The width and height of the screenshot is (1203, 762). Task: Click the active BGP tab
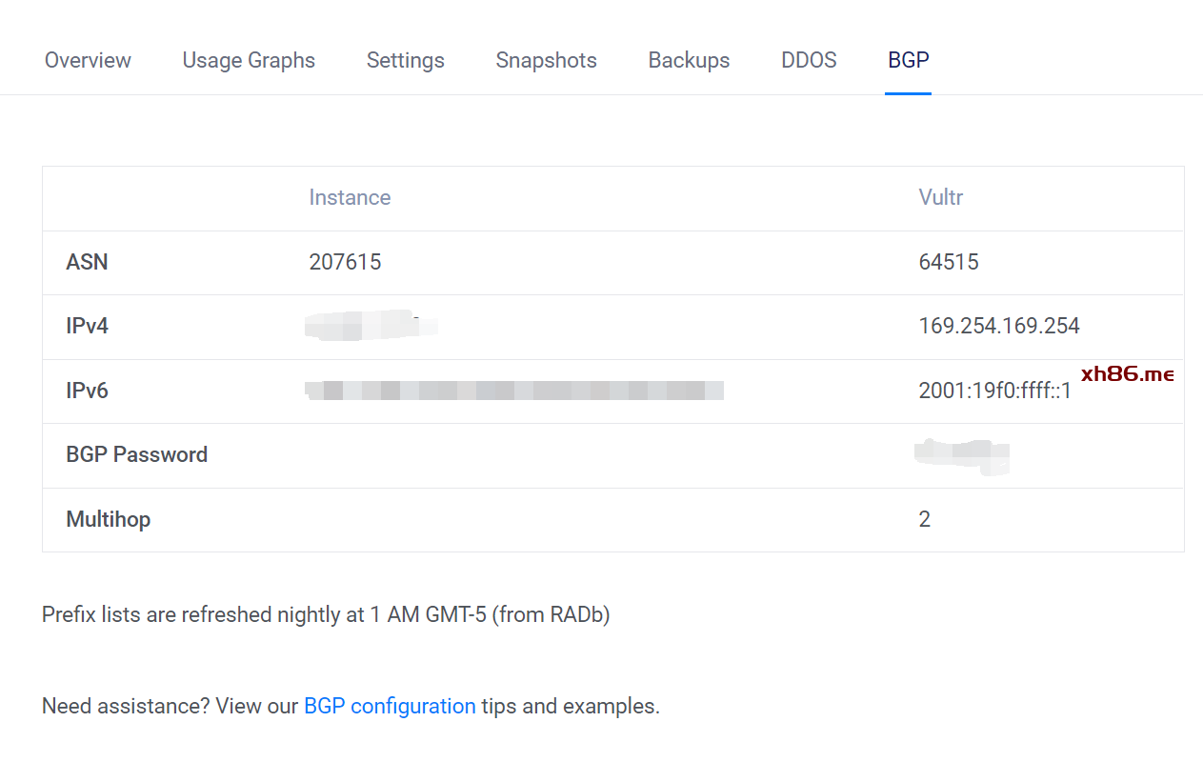(x=908, y=60)
